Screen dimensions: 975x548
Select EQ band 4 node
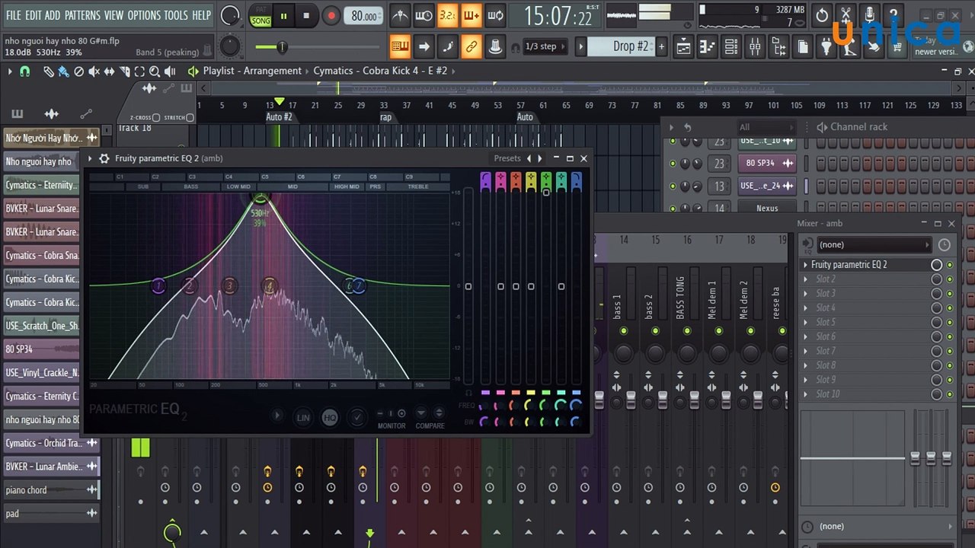click(x=269, y=286)
